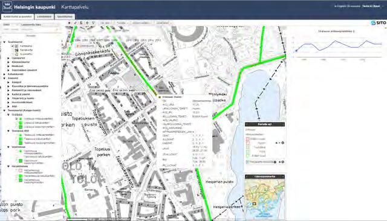This screenshot has width=387, height=221.
Task: Switch to the third tab under header
Action: click(65, 17)
